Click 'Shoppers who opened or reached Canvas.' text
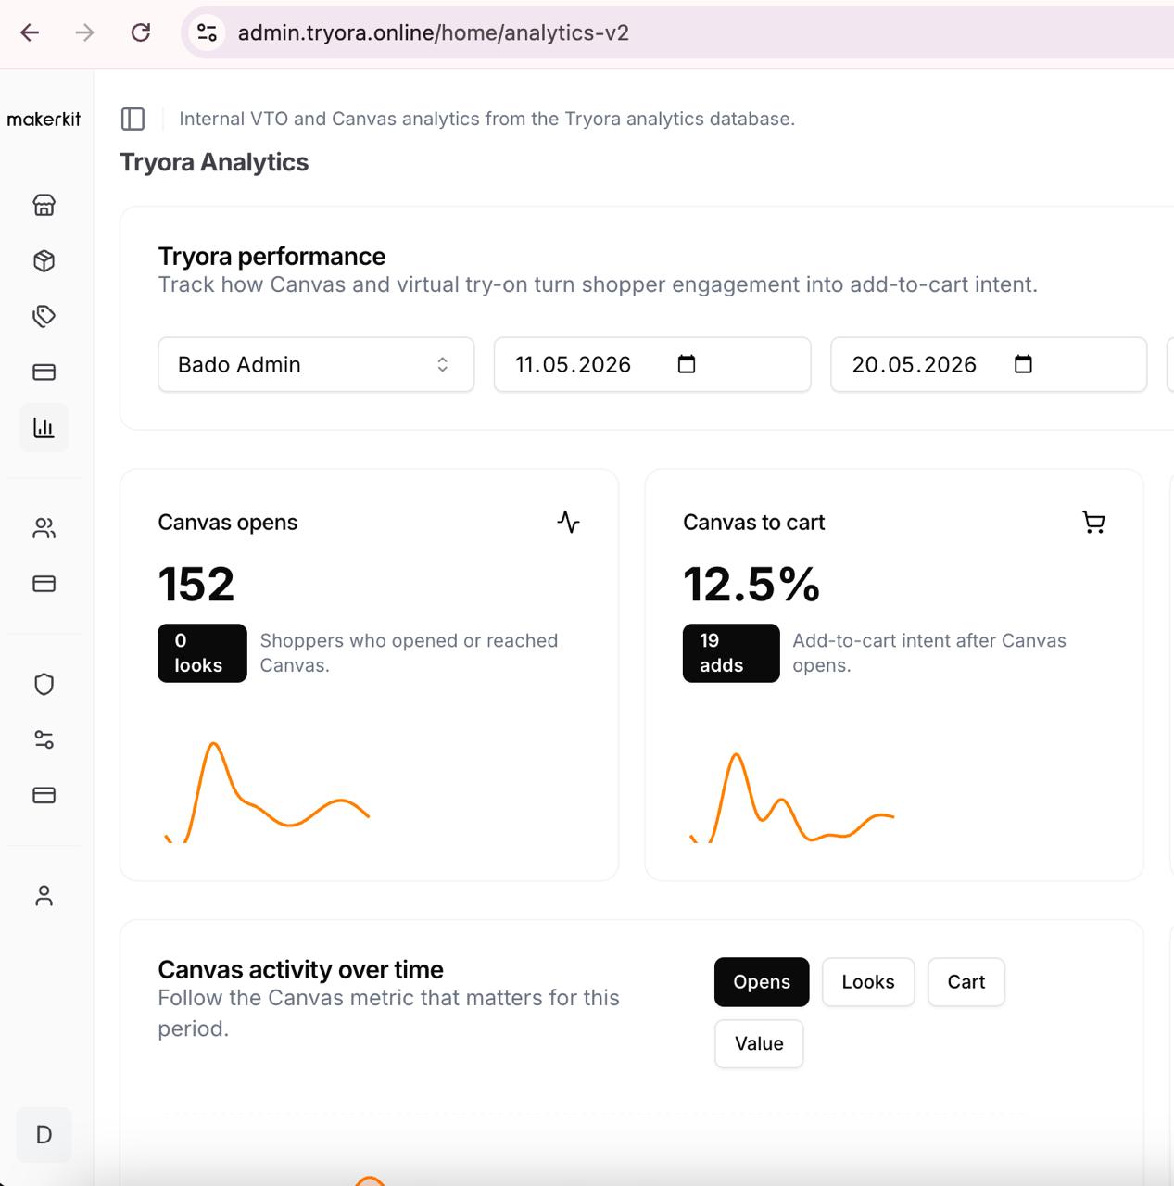 click(x=409, y=653)
